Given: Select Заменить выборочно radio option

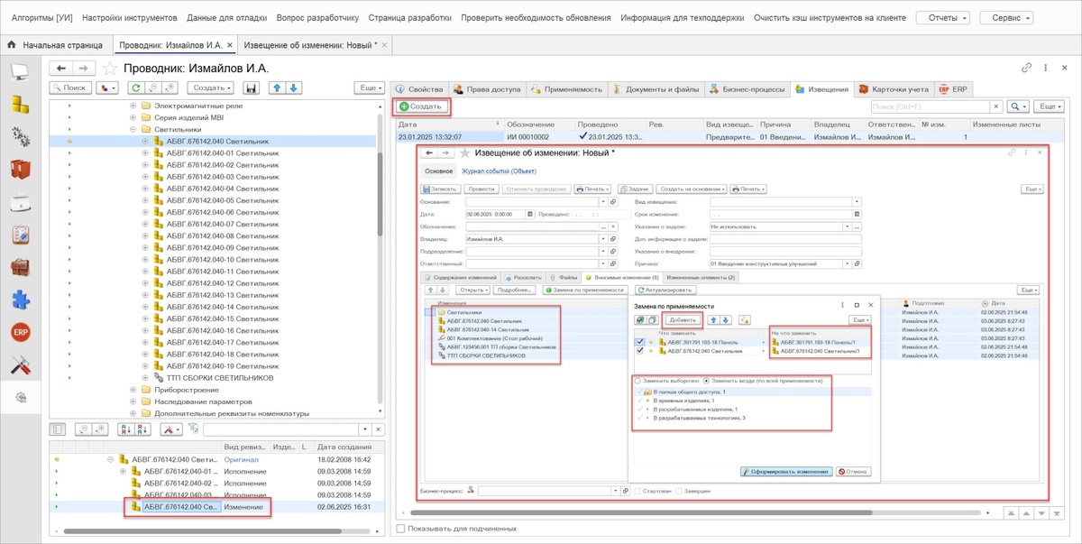Looking at the screenshot, I should coord(638,381).
